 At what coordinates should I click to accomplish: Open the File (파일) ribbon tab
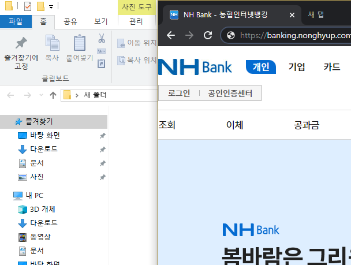(16, 22)
